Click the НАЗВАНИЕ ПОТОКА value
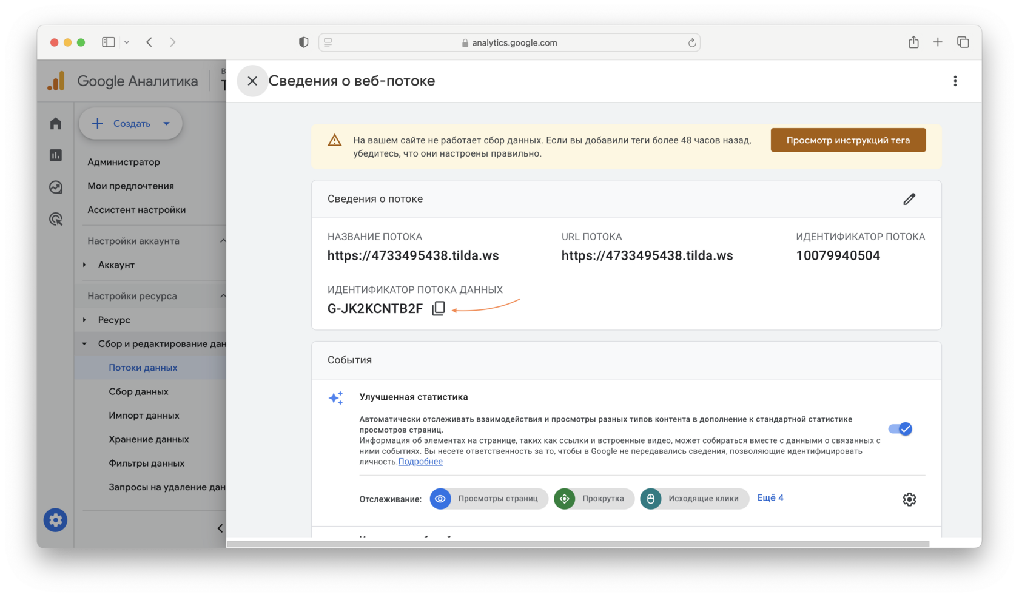Image resolution: width=1019 pixels, height=597 pixels. 413,255
